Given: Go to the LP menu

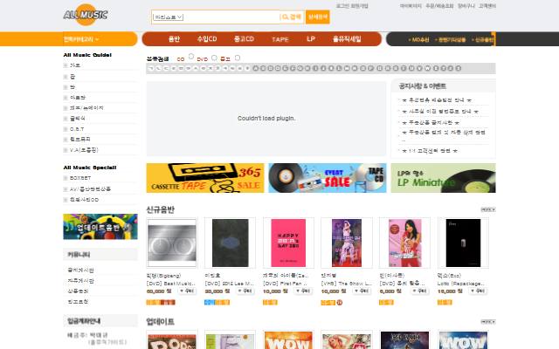Looking at the screenshot, I should tap(311, 38).
